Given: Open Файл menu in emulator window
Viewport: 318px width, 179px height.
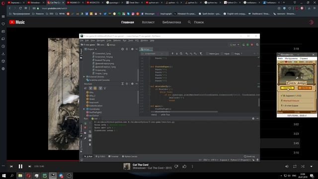Looking at the screenshot, I should pos(280,59).
